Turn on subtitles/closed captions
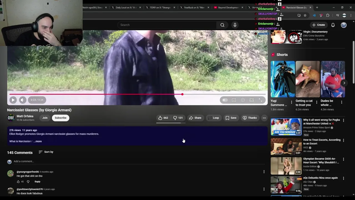 tap(234, 100)
